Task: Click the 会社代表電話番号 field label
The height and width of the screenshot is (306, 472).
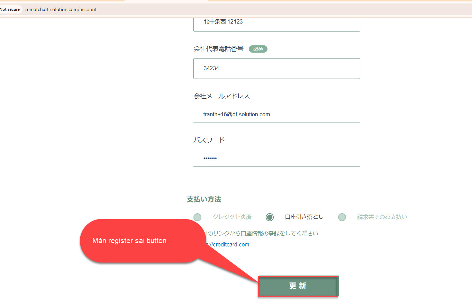Action: [218, 49]
